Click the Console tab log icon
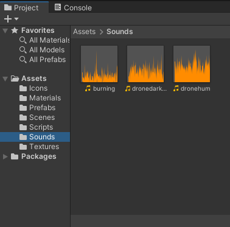Viewport: 230px width, 227px height. click(x=58, y=7)
